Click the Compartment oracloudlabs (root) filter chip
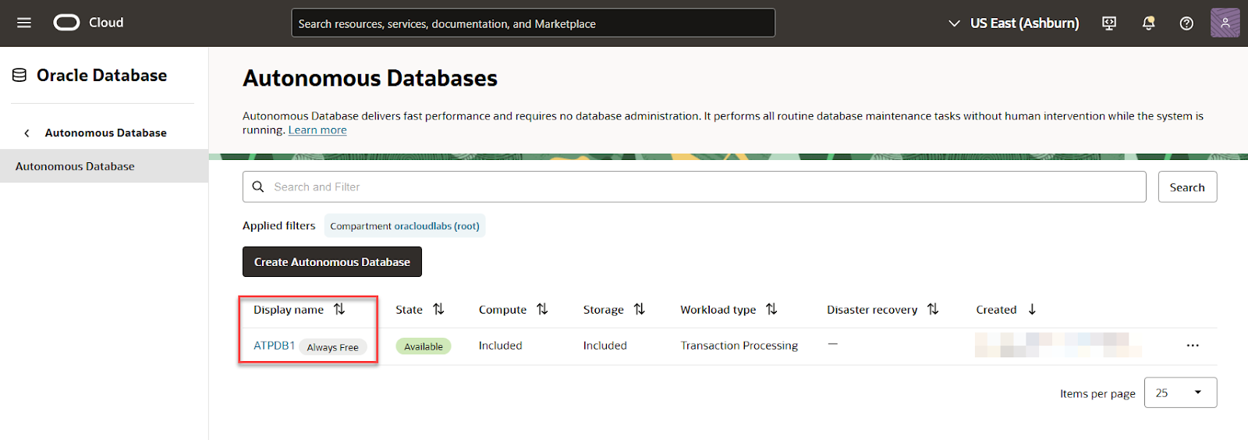 pos(405,226)
